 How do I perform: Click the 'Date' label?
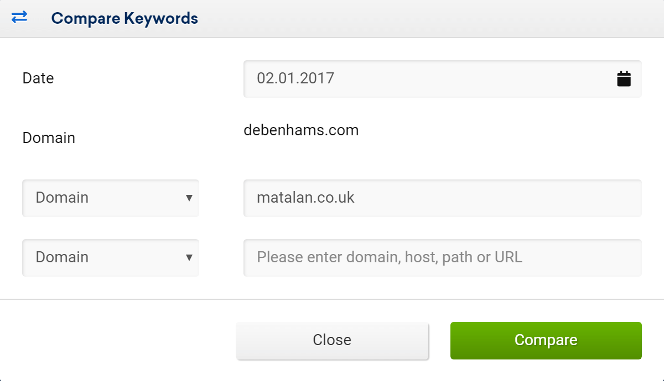click(38, 78)
